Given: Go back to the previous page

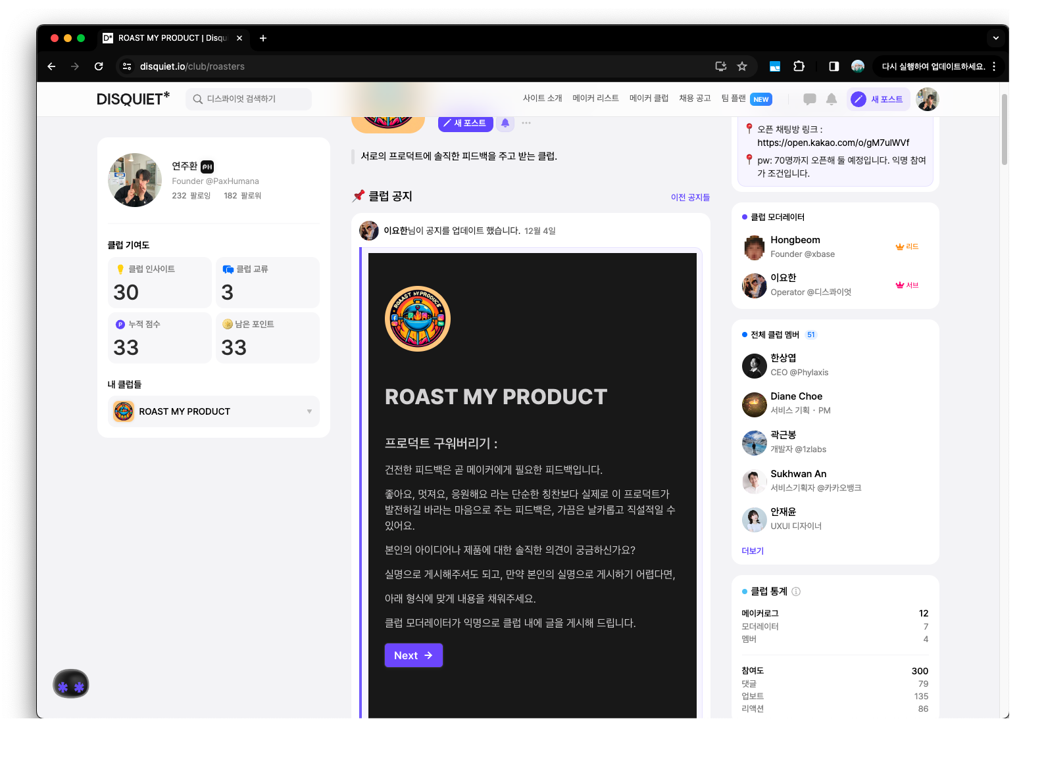Looking at the screenshot, I should 51,66.
